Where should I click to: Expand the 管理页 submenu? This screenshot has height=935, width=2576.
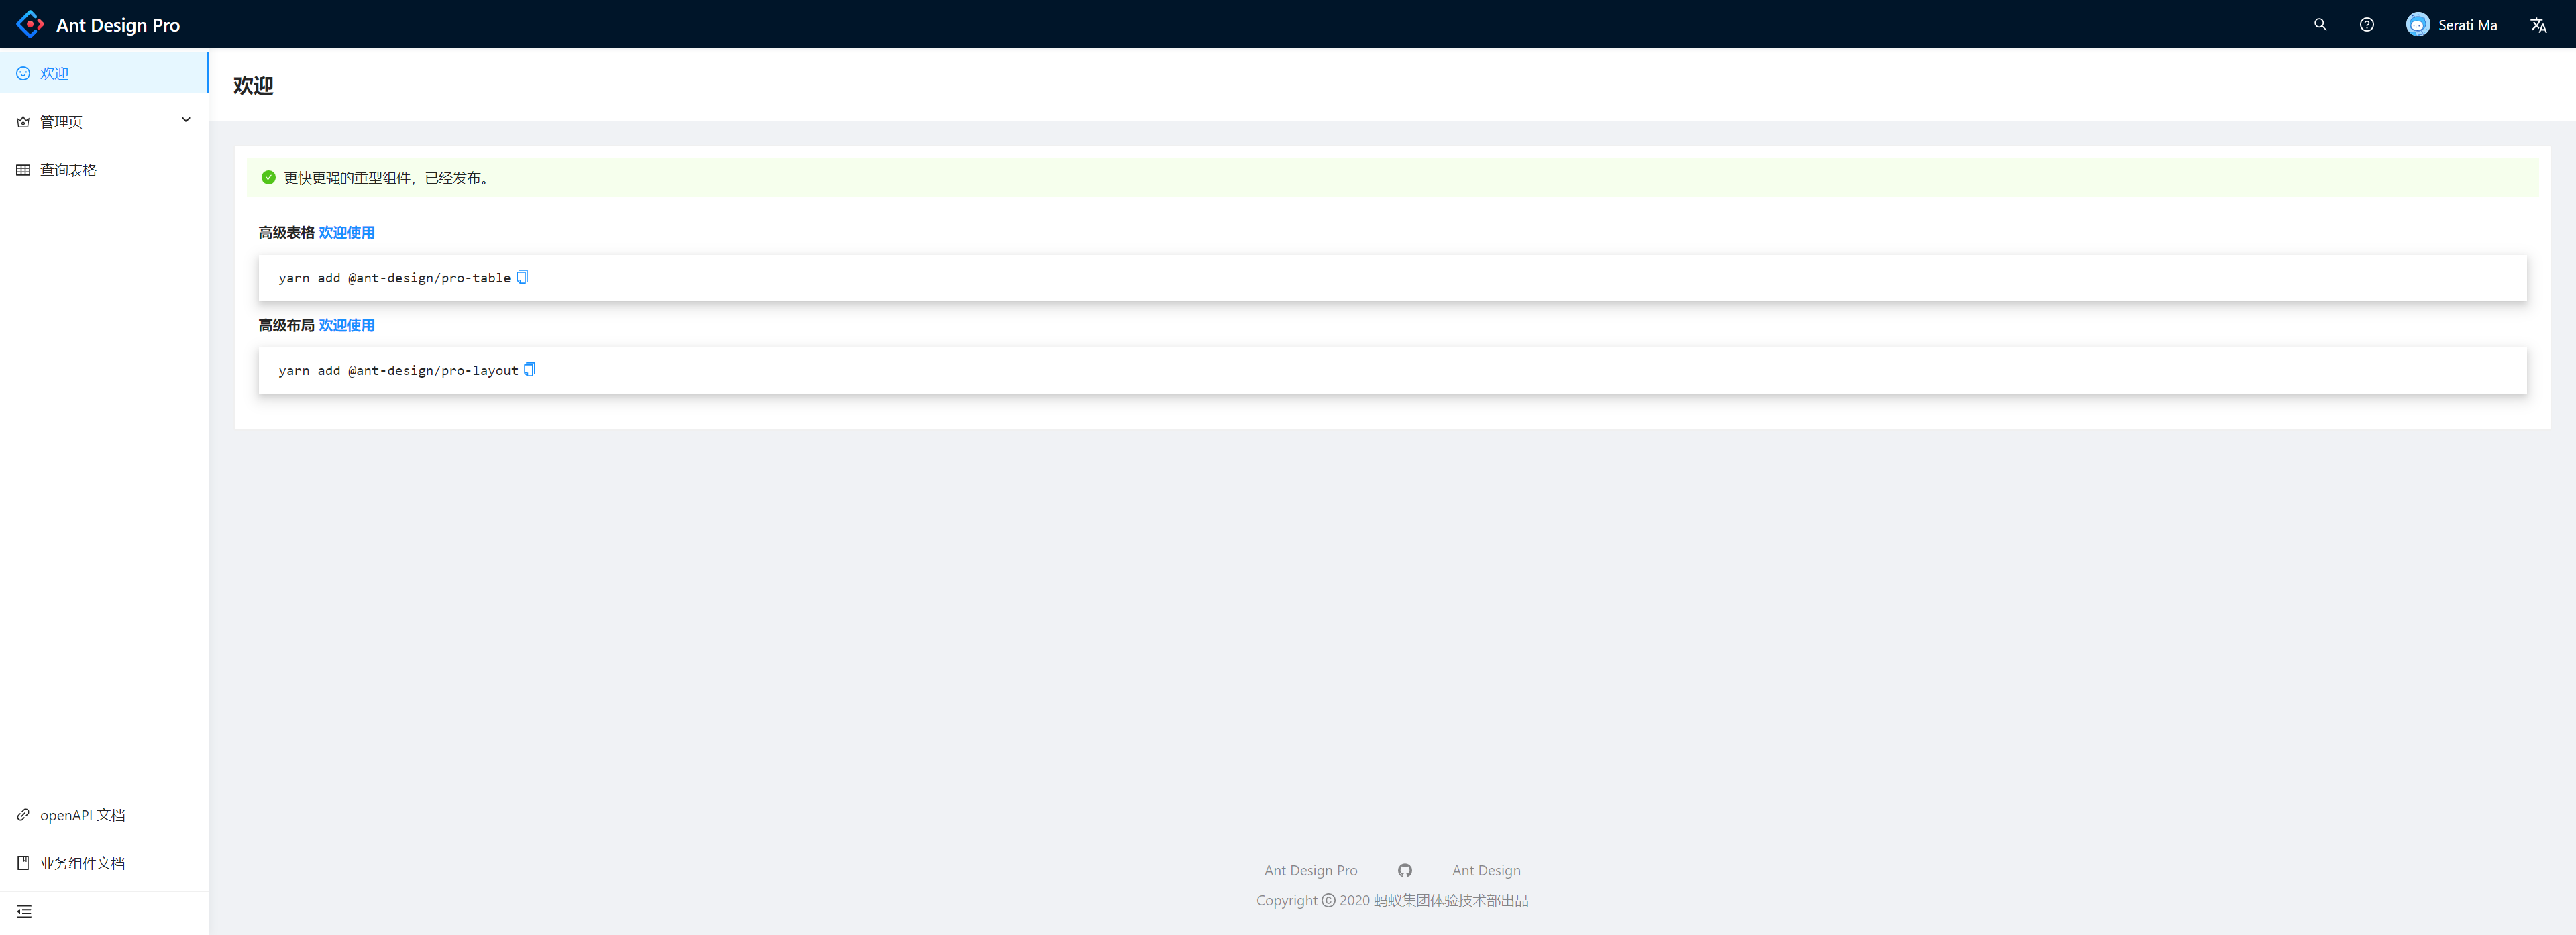61,122
